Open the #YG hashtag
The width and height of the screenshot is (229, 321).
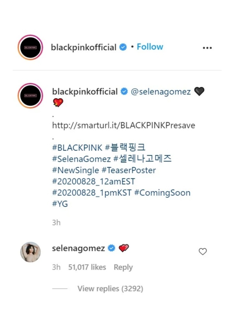point(60,204)
